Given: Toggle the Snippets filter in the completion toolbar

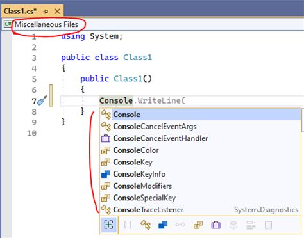Looking at the screenshot, I should (269, 225).
